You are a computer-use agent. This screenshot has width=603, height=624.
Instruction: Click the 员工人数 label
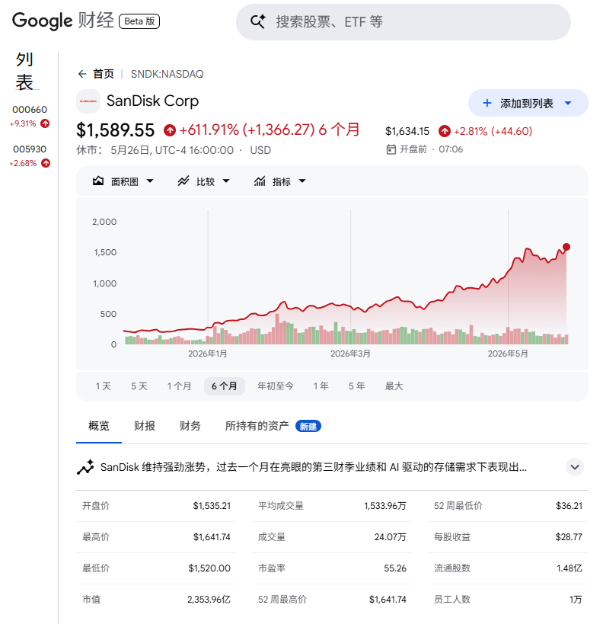point(452,600)
